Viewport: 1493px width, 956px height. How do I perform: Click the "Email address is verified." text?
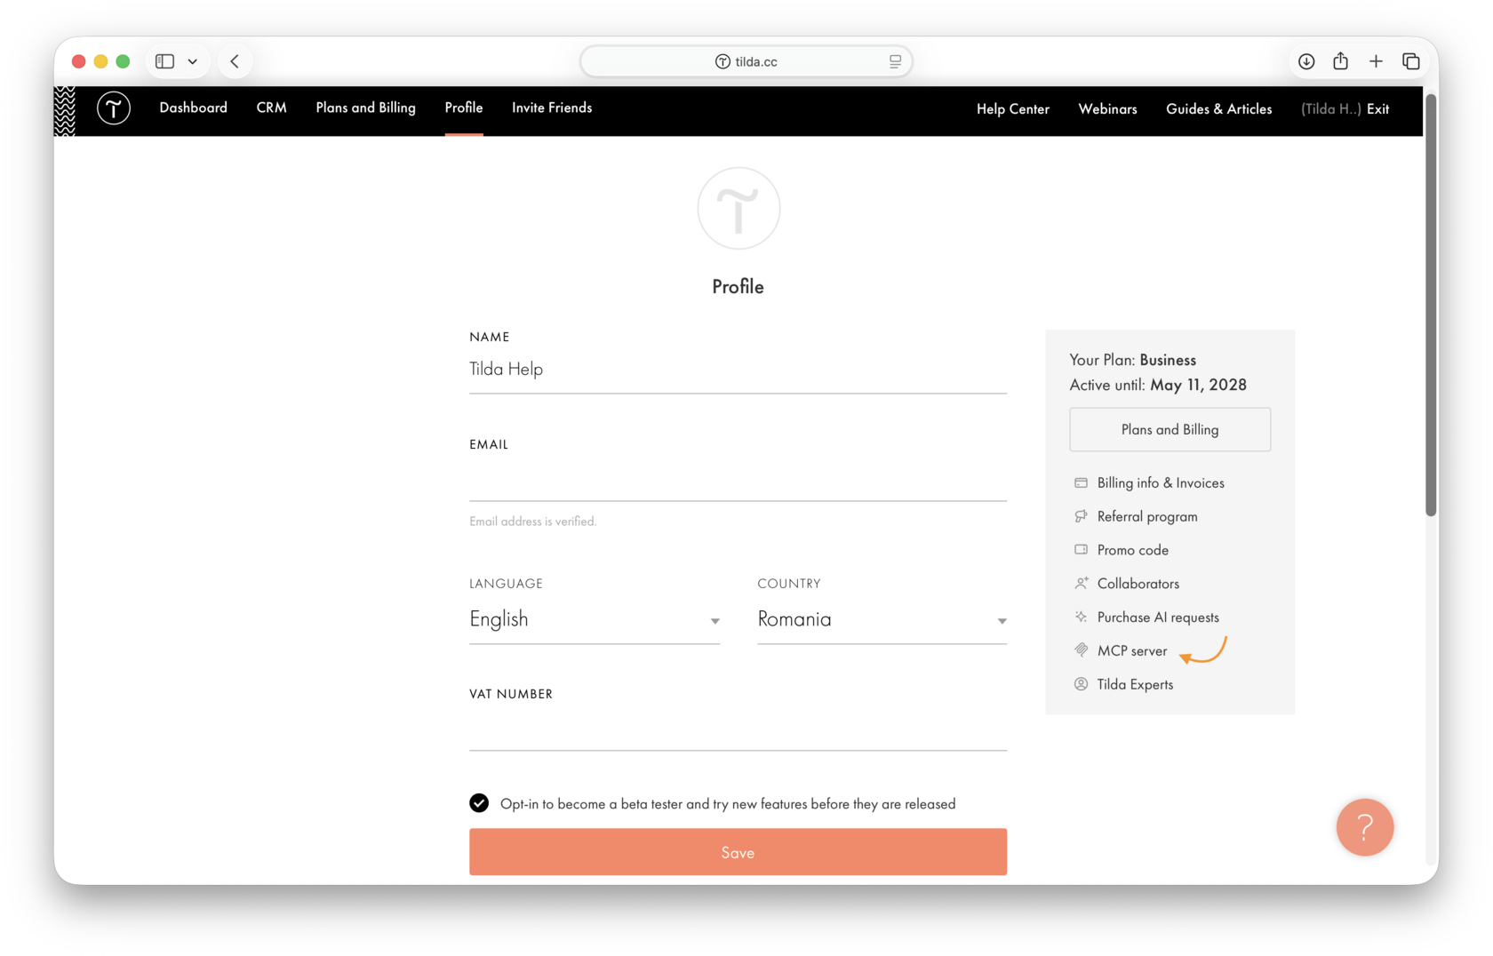pyautogui.click(x=532, y=522)
